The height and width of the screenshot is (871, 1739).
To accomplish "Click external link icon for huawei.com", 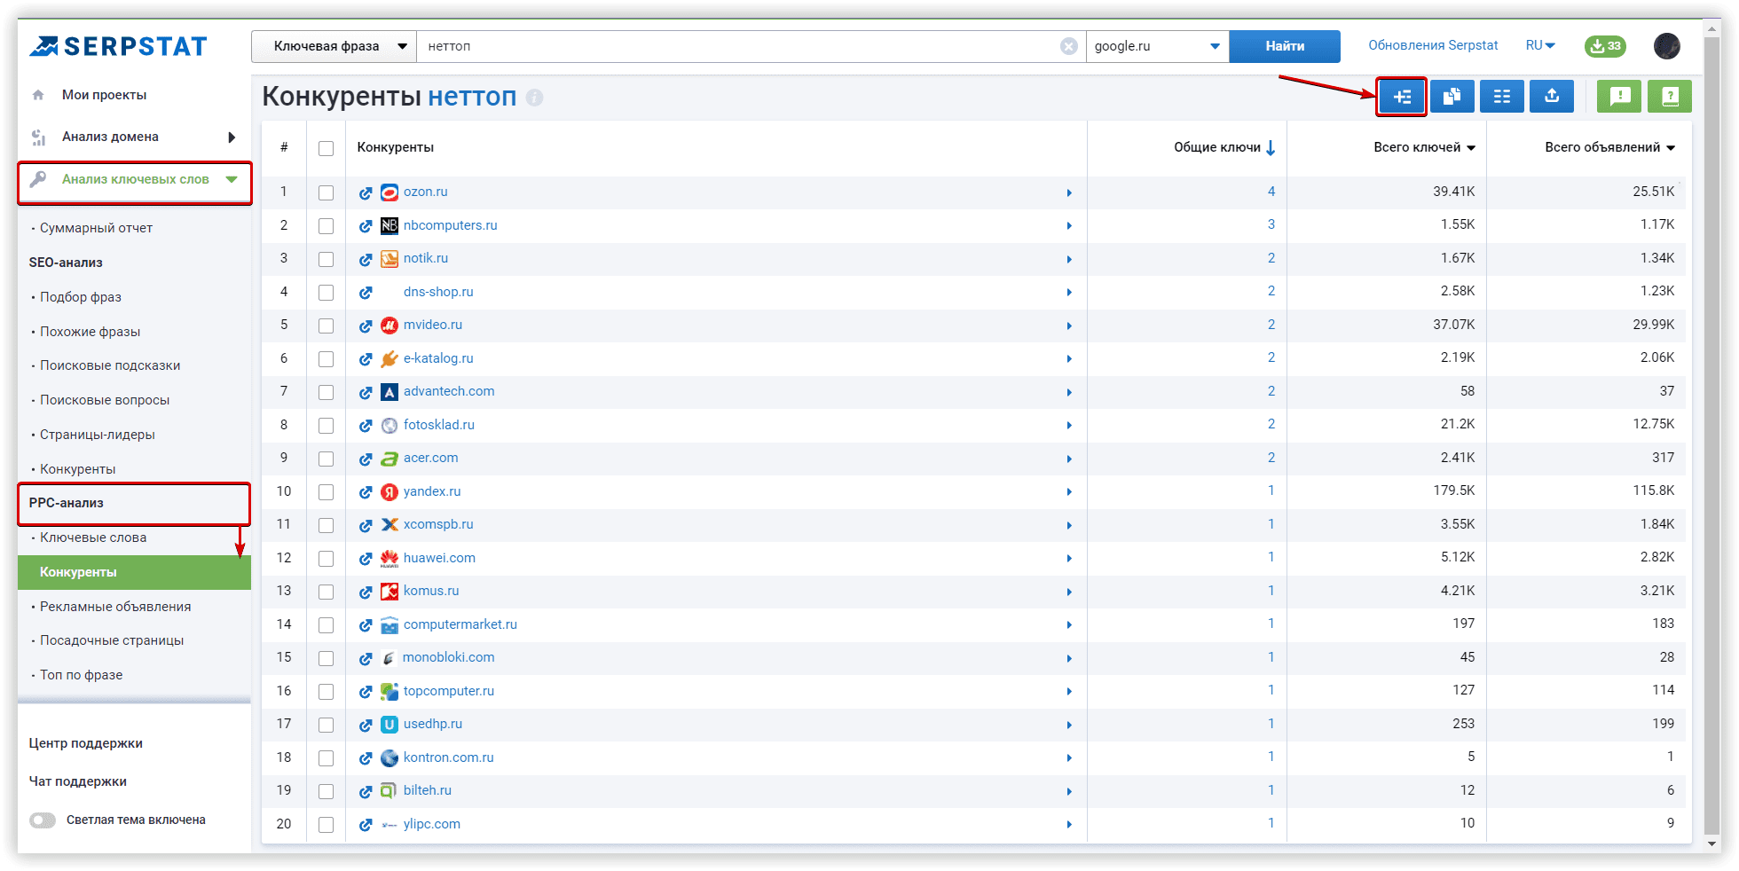I will 366,559.
